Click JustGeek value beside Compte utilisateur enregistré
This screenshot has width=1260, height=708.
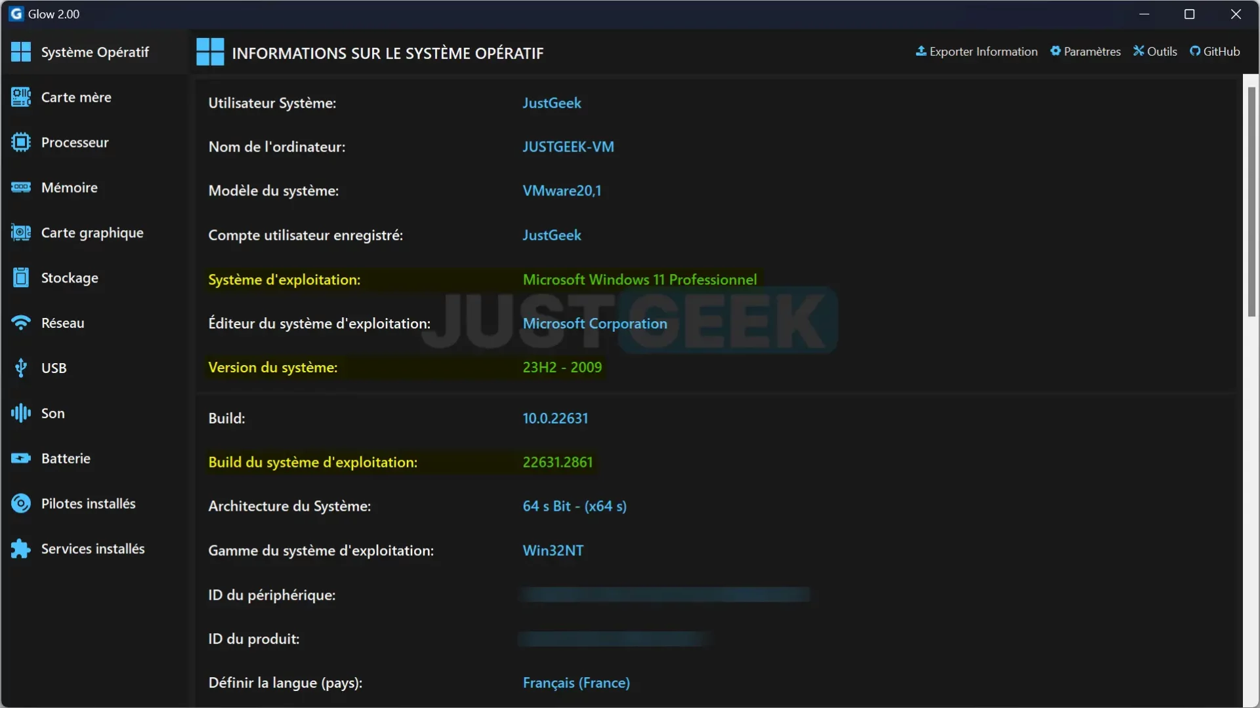[552, 235]
